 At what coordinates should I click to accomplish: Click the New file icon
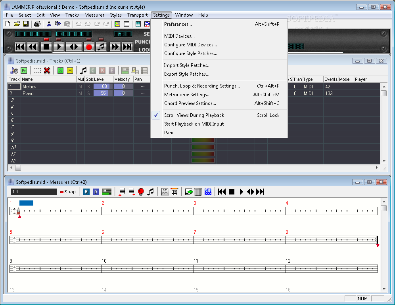[x=8, y=24]
